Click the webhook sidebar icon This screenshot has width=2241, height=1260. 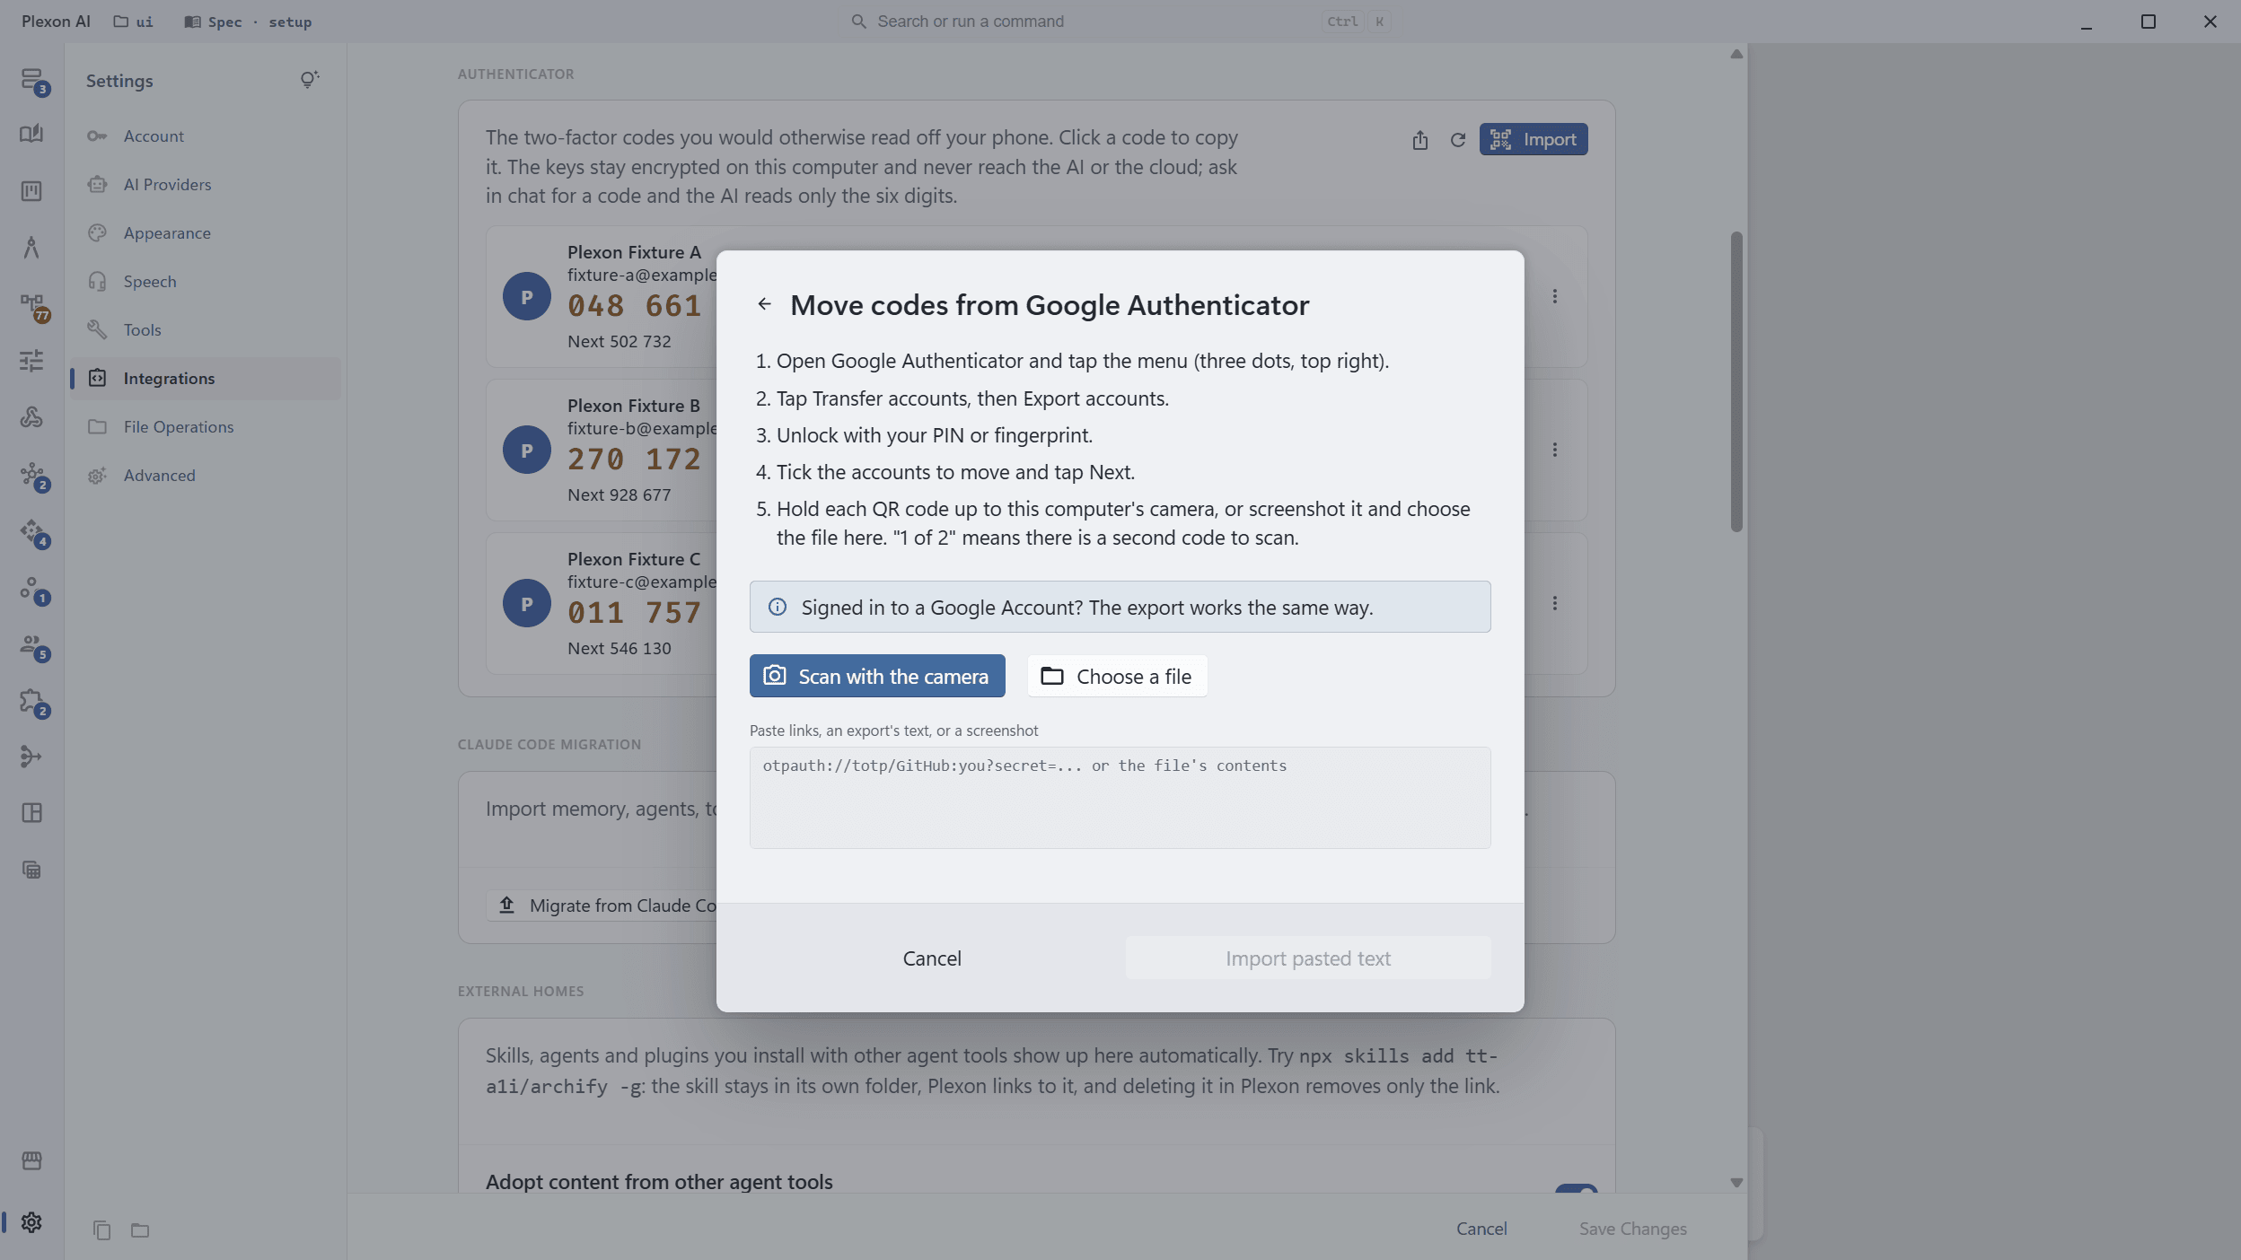point(31,417)
